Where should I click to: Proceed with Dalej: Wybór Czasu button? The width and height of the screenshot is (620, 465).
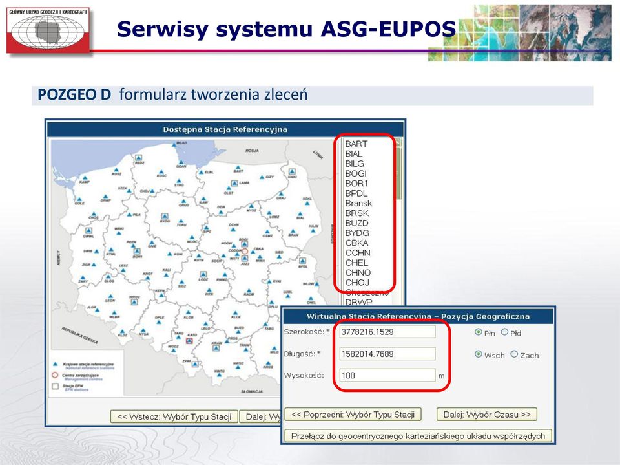[487, 415]
